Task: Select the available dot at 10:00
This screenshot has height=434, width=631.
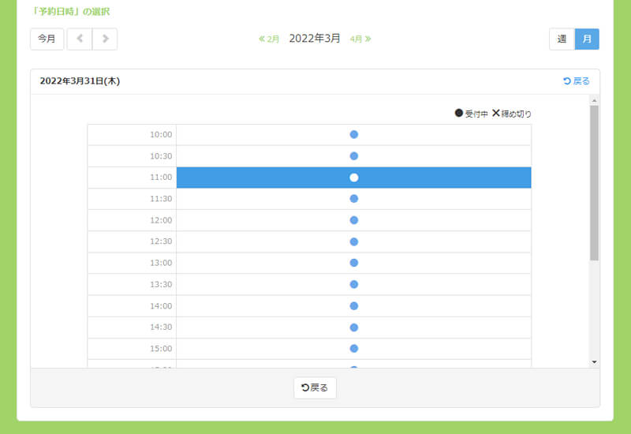Action: pyautogui.click(x=354, y=135)
